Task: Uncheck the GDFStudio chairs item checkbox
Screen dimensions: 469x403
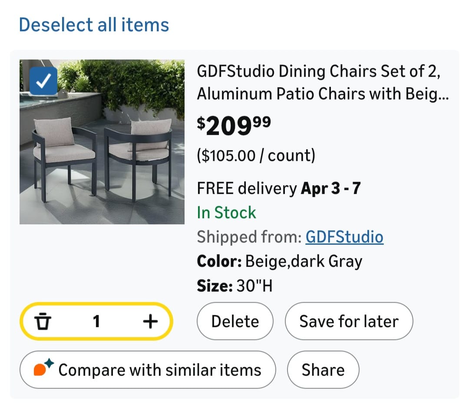Action: tap(43, 81)
